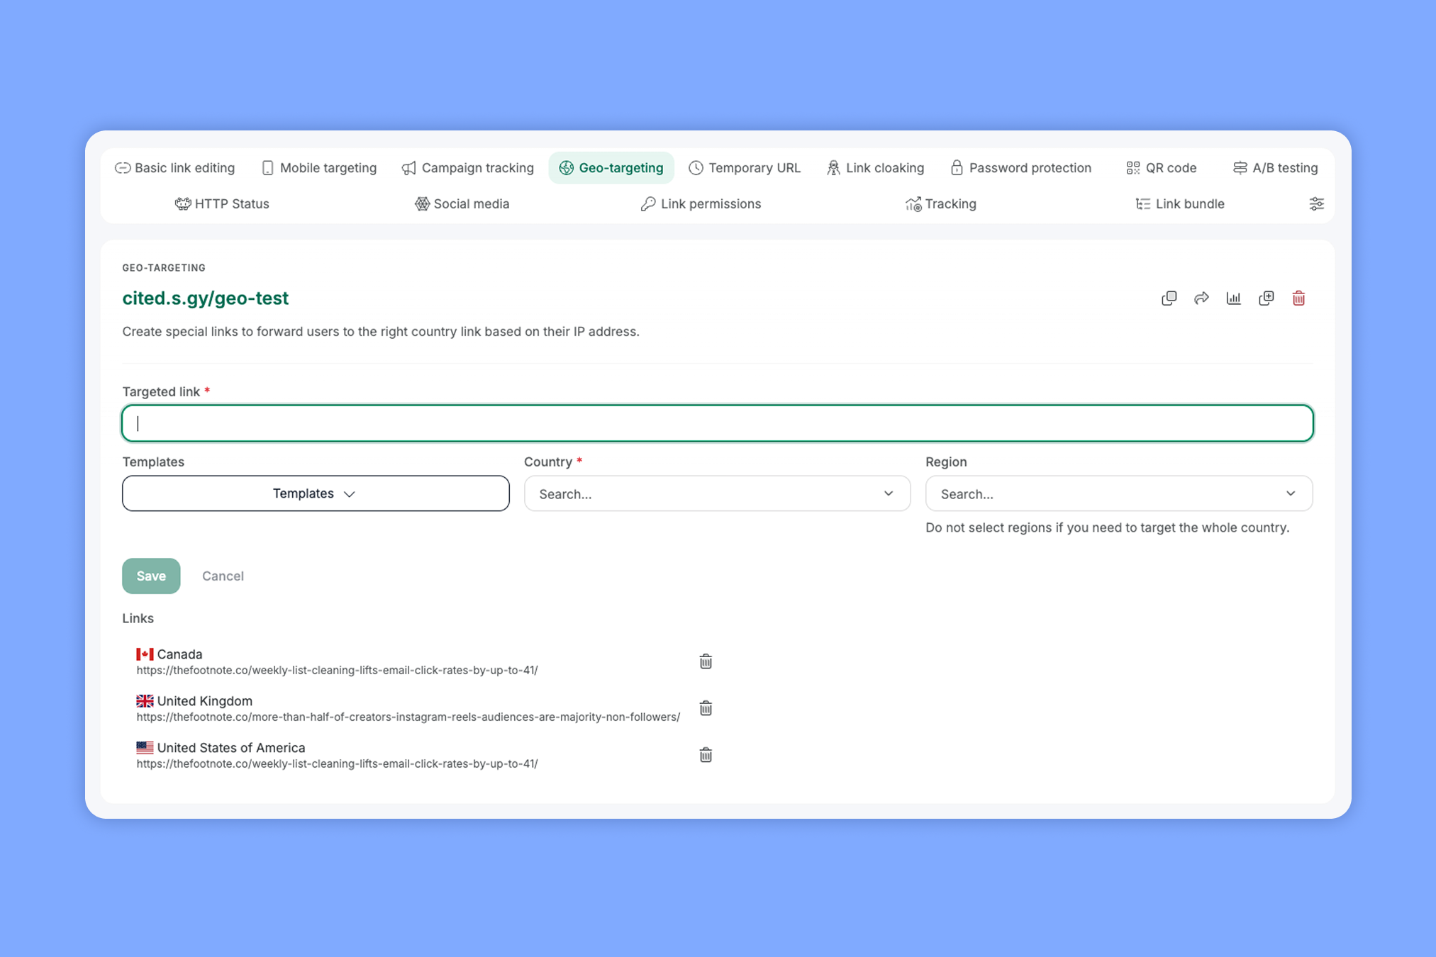Click the duplicate link icon
Screen dimensions: 1436x957
[x=1266, y=298]
